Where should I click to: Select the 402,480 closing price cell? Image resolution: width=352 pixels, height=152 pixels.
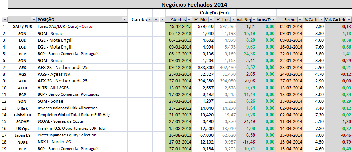225,67
